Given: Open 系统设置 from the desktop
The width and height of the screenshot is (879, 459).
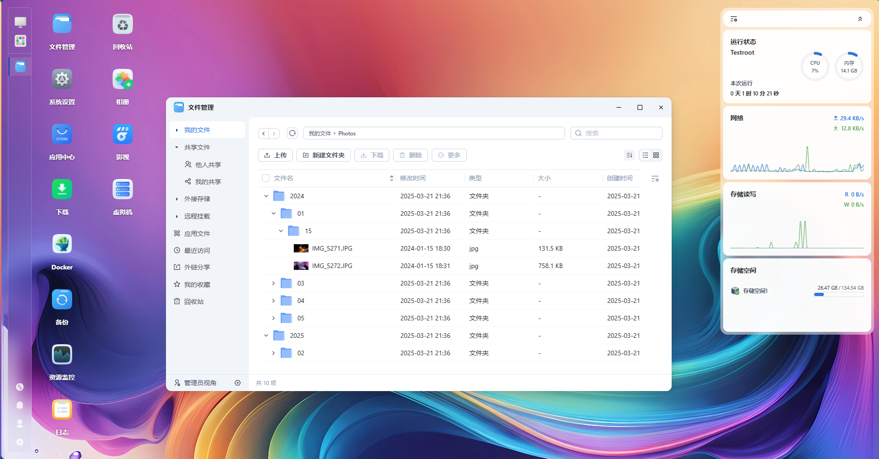Looking at the screenshot, I should (x=62, y=79).
